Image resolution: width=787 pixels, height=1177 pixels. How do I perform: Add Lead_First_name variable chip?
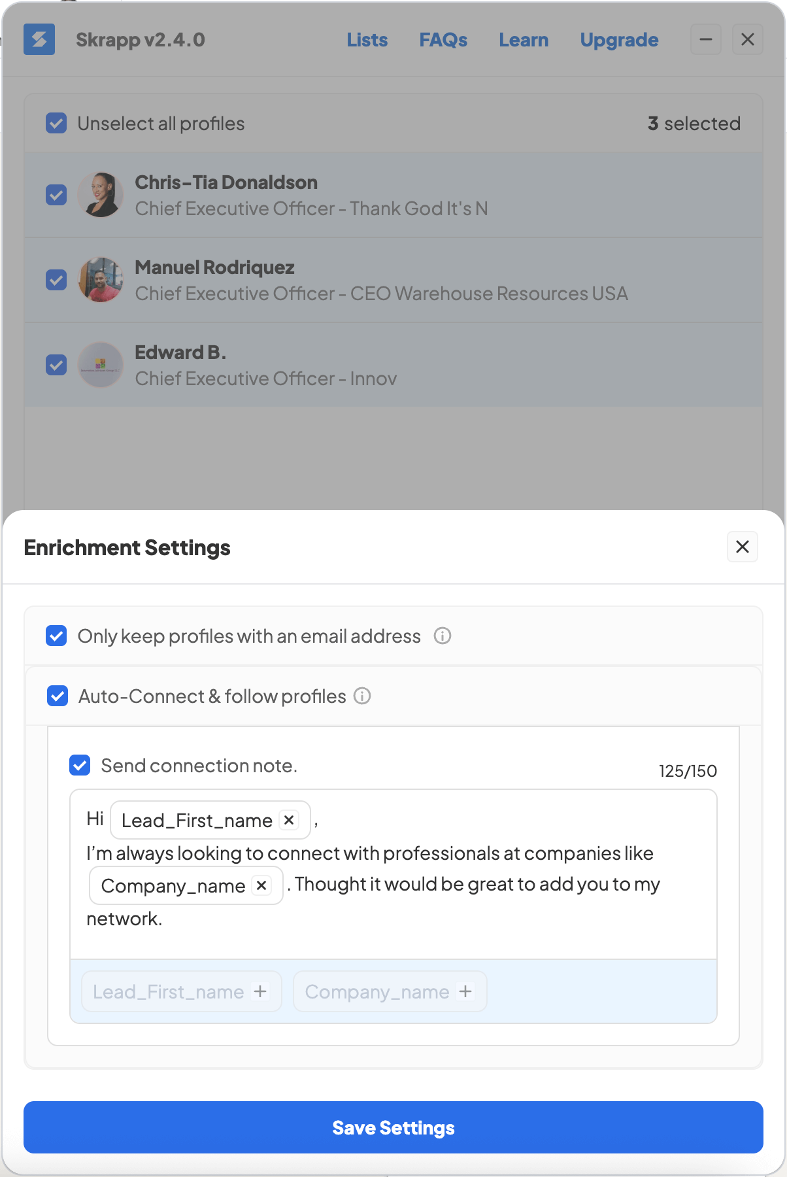(x=182, y=992)
